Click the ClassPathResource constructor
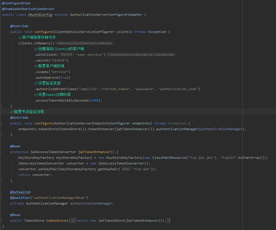This screenshot has width=276, height=230. 169,158
